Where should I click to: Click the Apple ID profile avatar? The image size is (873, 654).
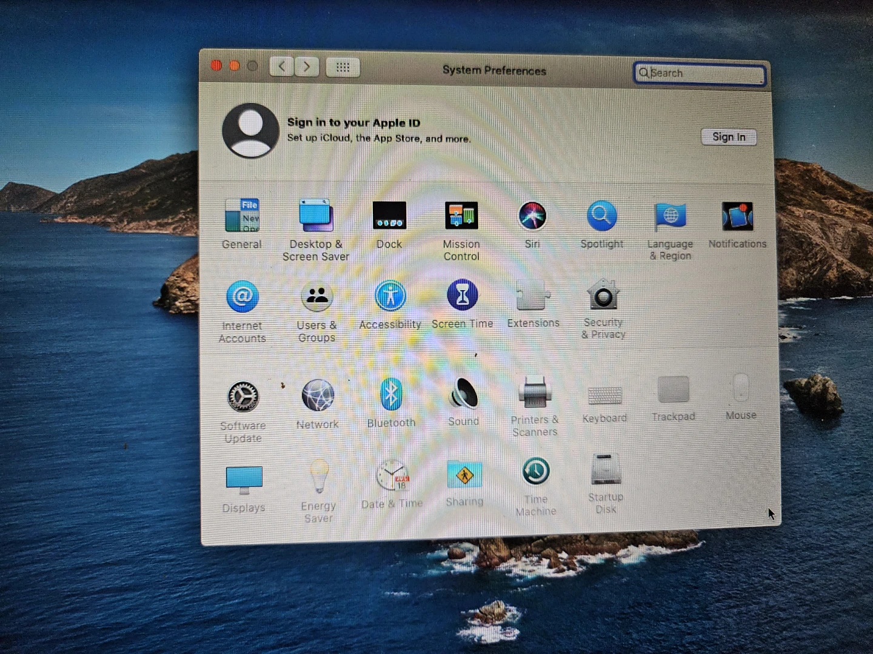click(x=250, y=130)
